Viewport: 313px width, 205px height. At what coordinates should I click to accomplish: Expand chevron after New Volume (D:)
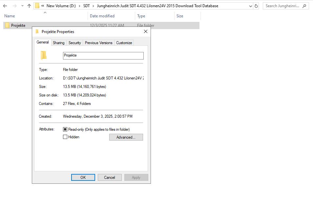[x=79, y=6]
